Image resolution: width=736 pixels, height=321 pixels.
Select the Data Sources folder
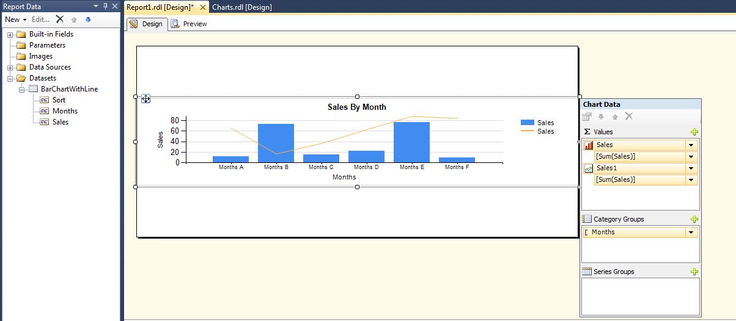click(x=50, y=67)
